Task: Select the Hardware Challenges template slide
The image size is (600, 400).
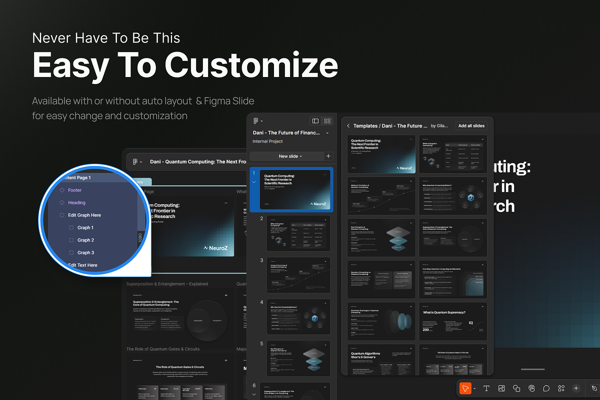Action: pyautogui.click(x=381, y=321)
